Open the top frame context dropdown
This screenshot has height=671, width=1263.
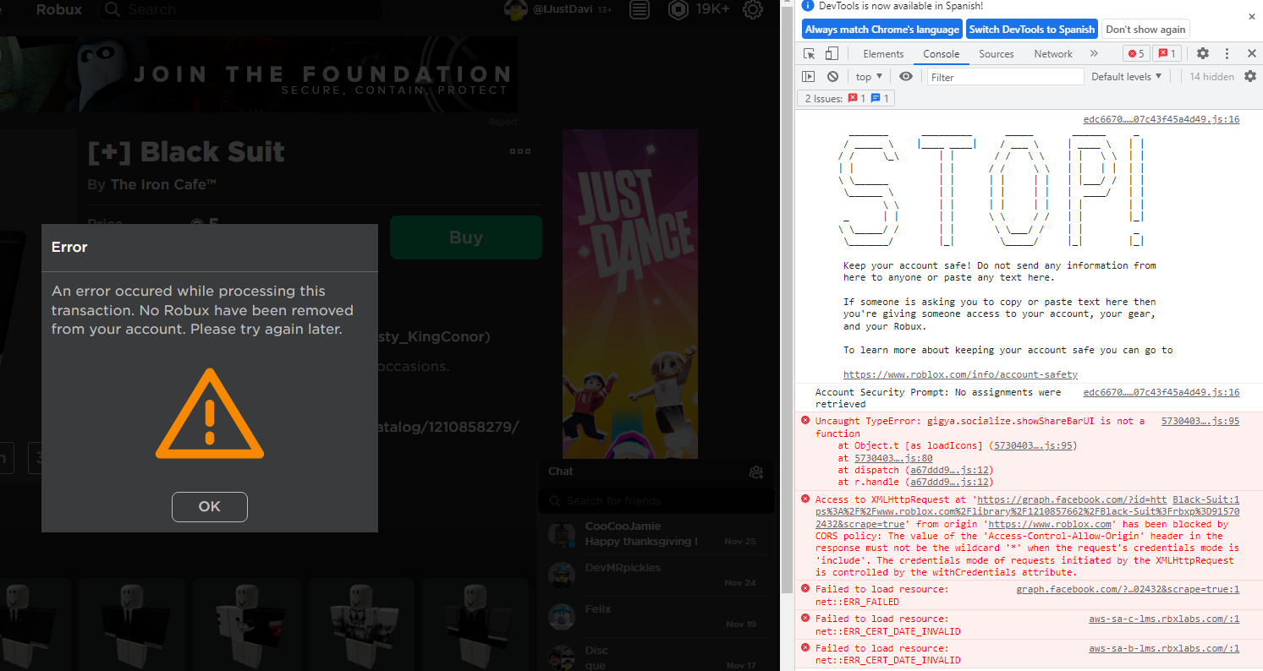click(868, 76)
